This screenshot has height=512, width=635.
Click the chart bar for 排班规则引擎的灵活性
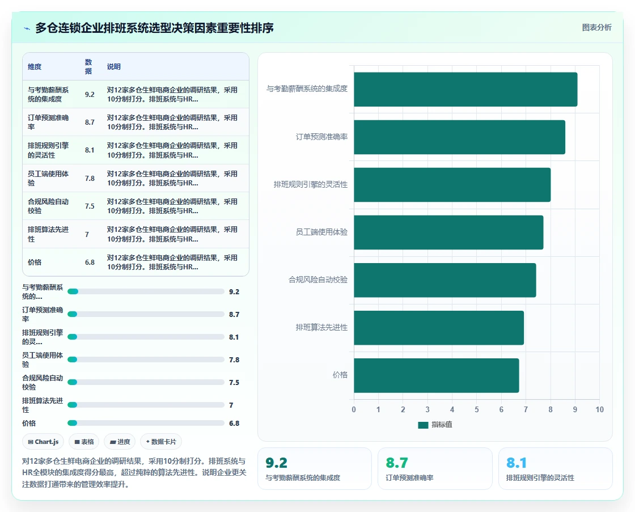452,185
